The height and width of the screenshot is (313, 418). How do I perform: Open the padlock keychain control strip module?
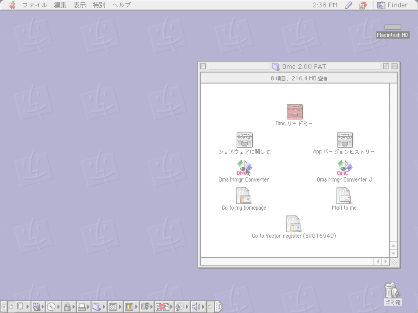point(69,307)
